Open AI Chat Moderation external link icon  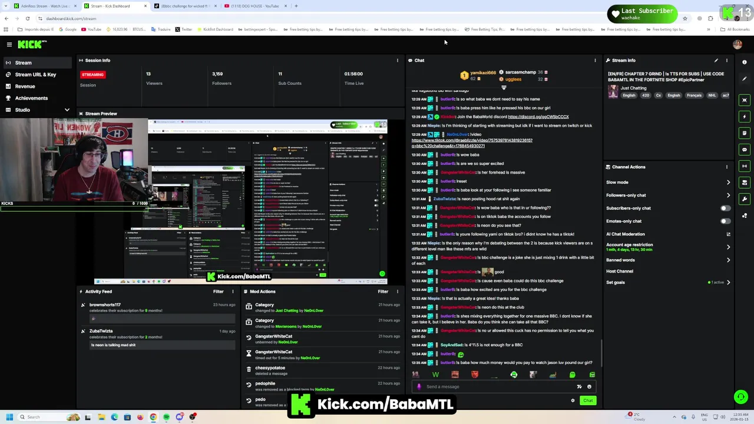pyautogui.click(x=728, y=234)
